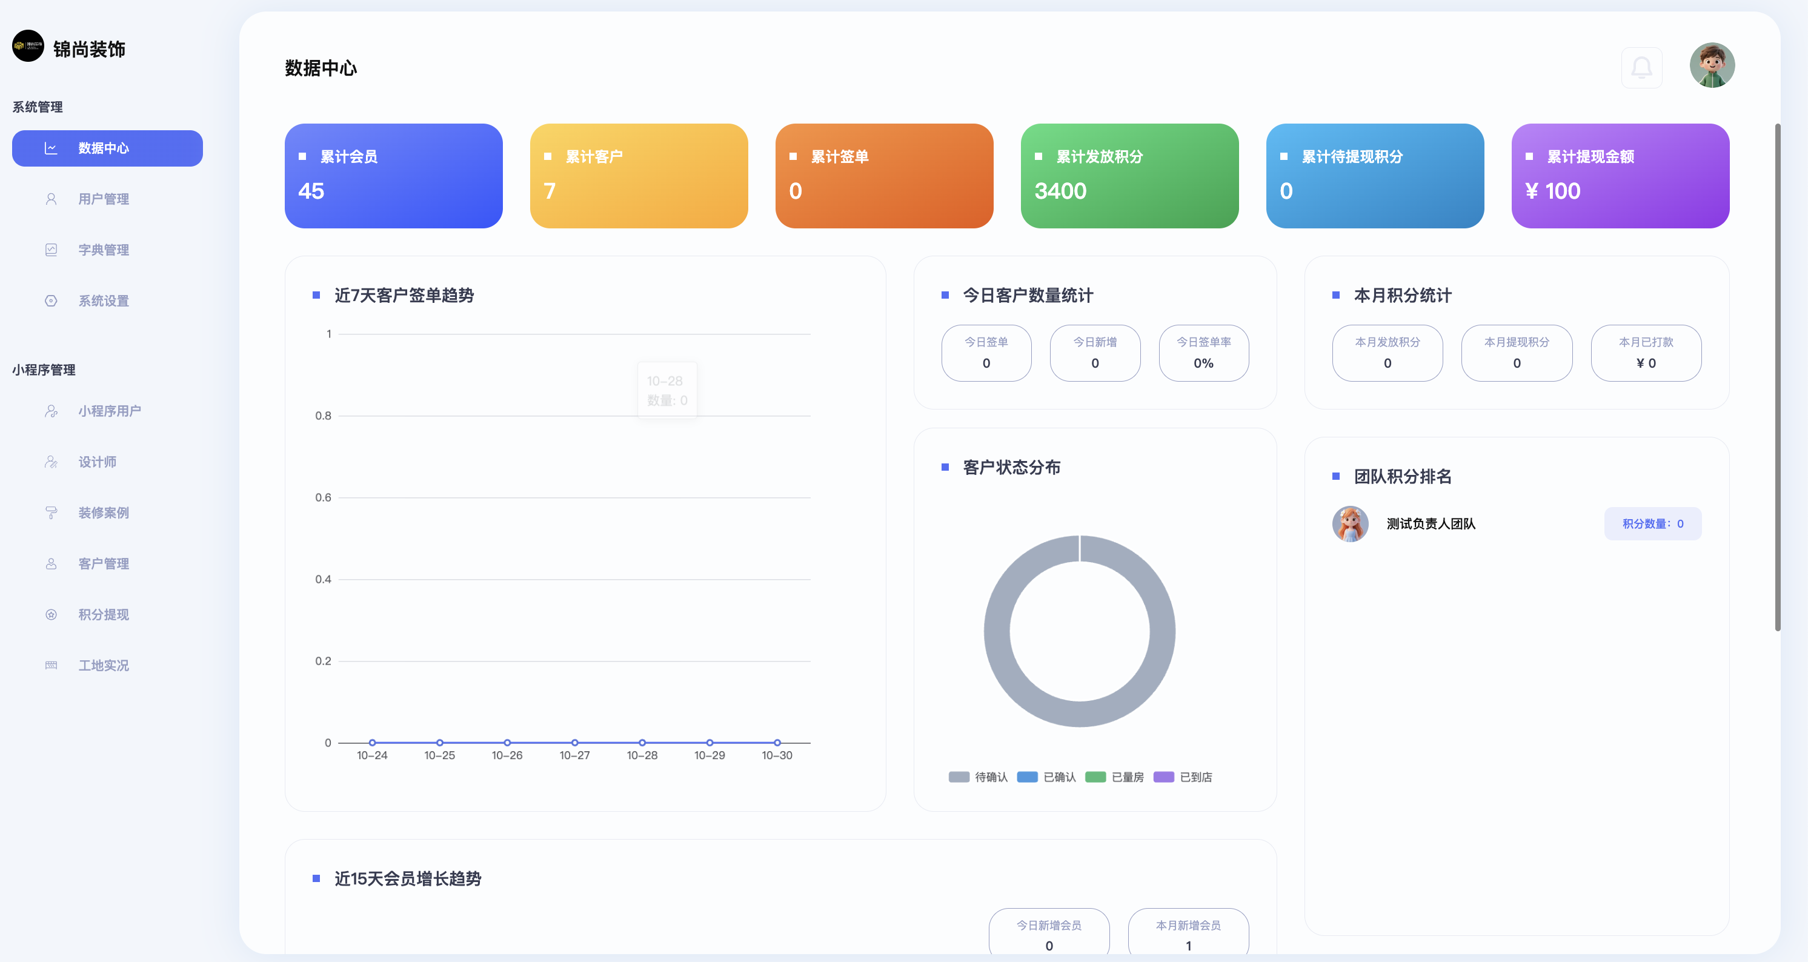
Task: Select the 数据中心 sidebar icon
Action: (x=52, y=148)
